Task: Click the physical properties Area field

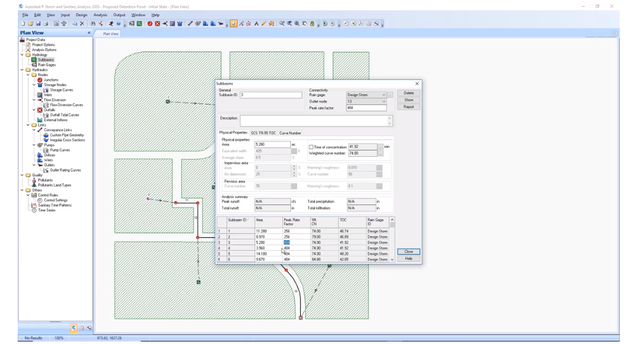Action: tap(273, 144)
